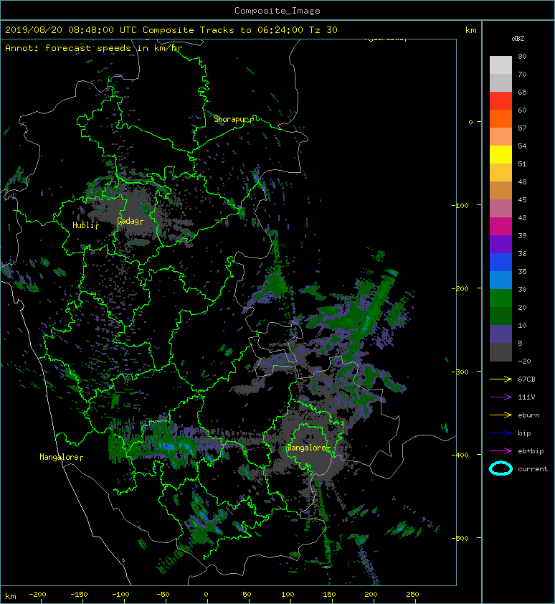The height and width of the screenshot is (604, 555).
Task: Click the 67CB legend label
Action: (x=526, y=379)
